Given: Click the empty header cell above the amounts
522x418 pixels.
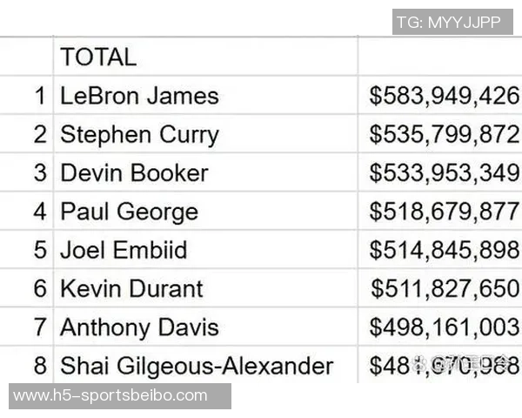Looking at the screenshot, I should click(439, 57).
